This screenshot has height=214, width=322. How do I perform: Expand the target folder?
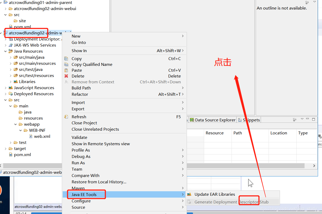coord(6,149)
